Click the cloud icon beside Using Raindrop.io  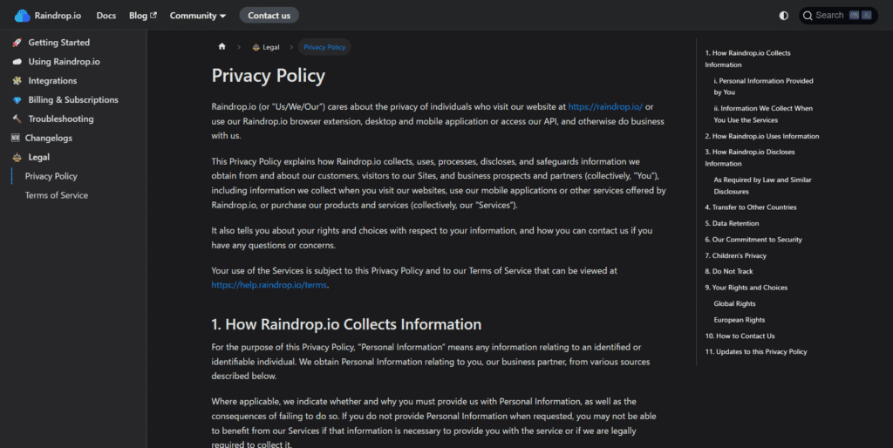click(x=17, y=62)
